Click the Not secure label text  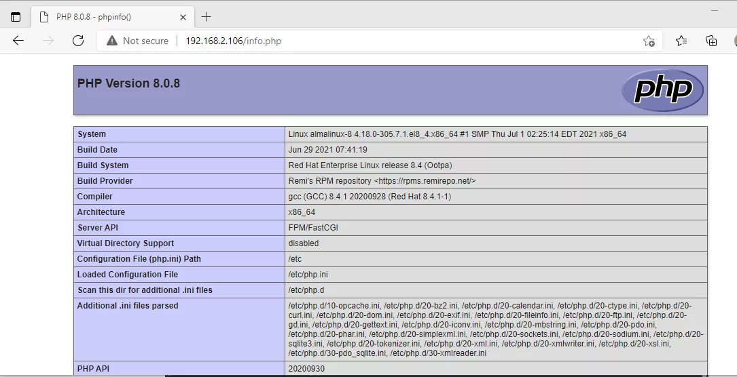click(x=146, y=41)
